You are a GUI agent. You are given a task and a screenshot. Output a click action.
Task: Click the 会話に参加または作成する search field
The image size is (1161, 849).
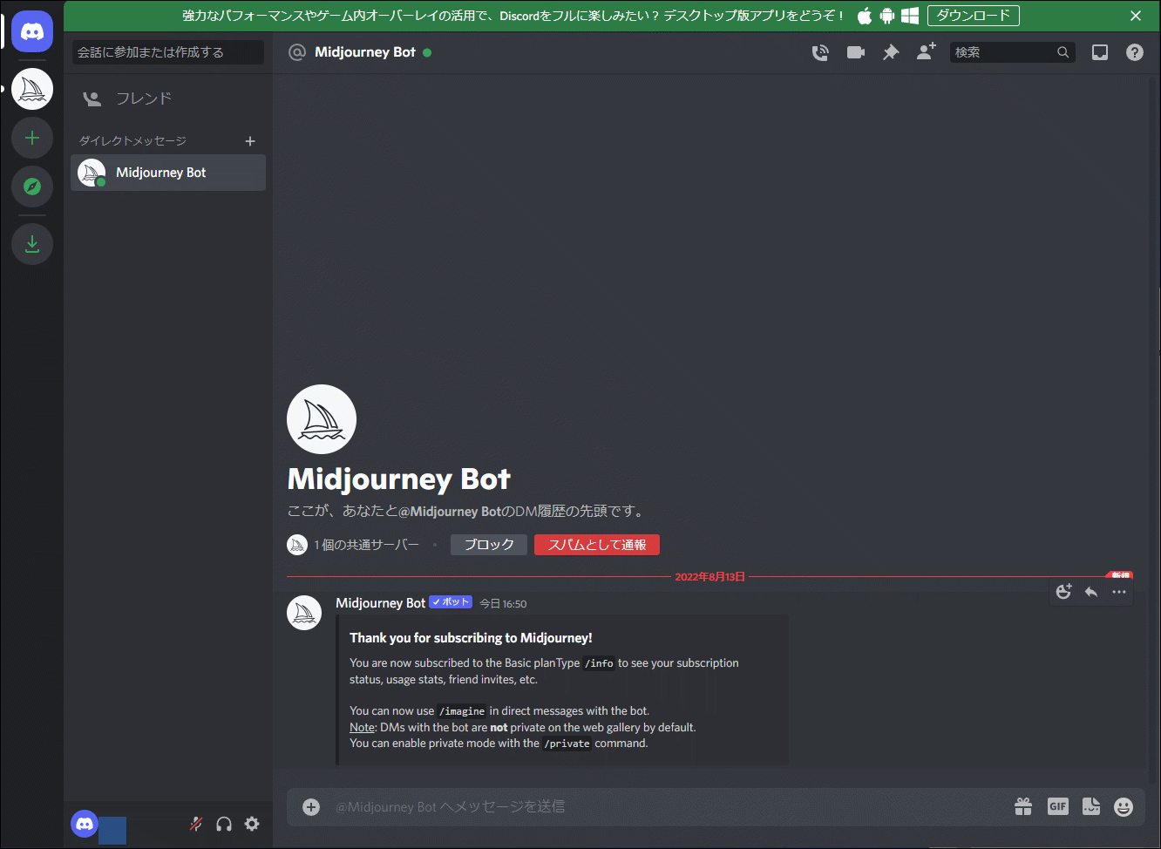tap(168, 52)
